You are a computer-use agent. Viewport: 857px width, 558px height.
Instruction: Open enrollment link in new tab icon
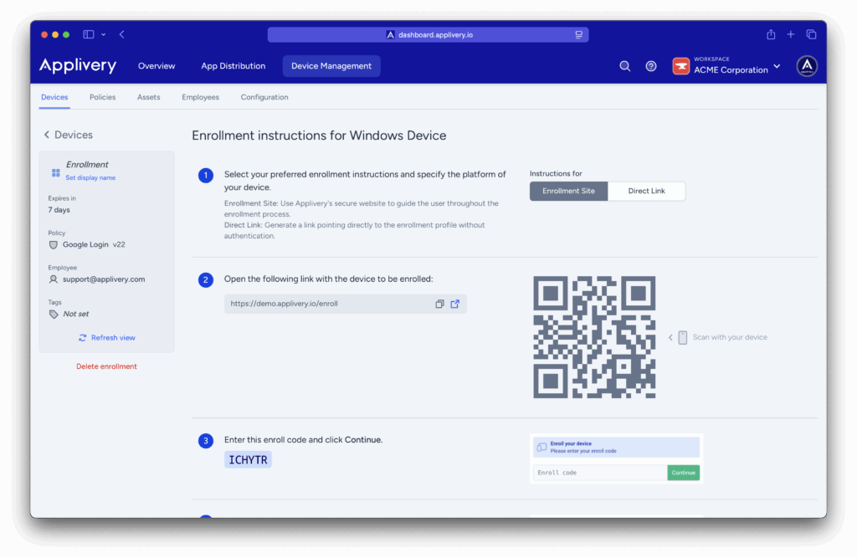coord(454,304)
